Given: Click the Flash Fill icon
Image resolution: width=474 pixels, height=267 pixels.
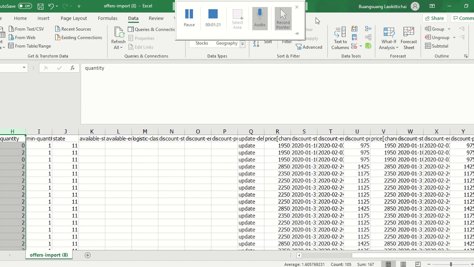Looking at the screenshot, I should pyautogui.click(x=354, y=29).
